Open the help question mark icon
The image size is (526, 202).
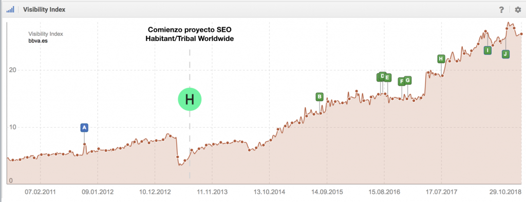tap(501, 10)
